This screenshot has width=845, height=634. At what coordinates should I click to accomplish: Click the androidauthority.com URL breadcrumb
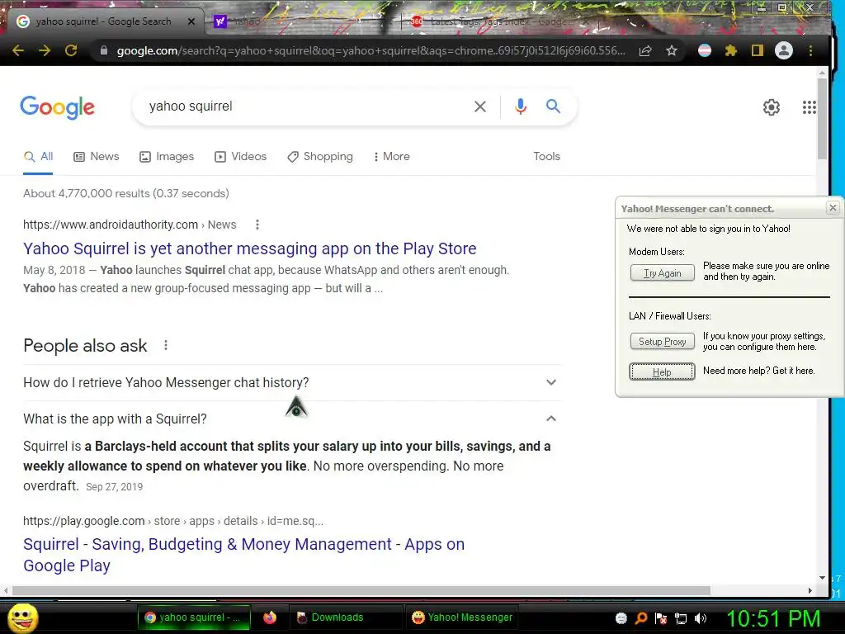click(x=130, y=225)
